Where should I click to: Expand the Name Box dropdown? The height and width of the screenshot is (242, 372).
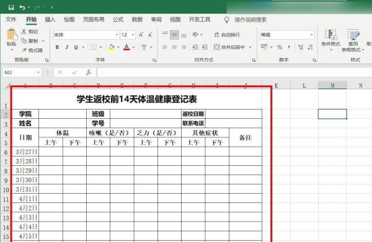(38, 72)
